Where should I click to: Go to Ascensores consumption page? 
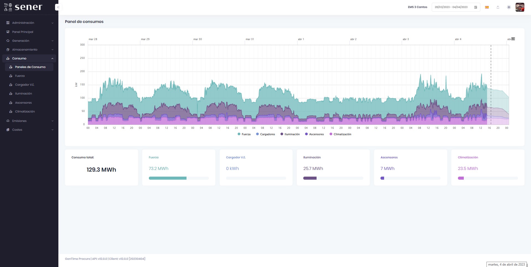click(x=23, y=103)
